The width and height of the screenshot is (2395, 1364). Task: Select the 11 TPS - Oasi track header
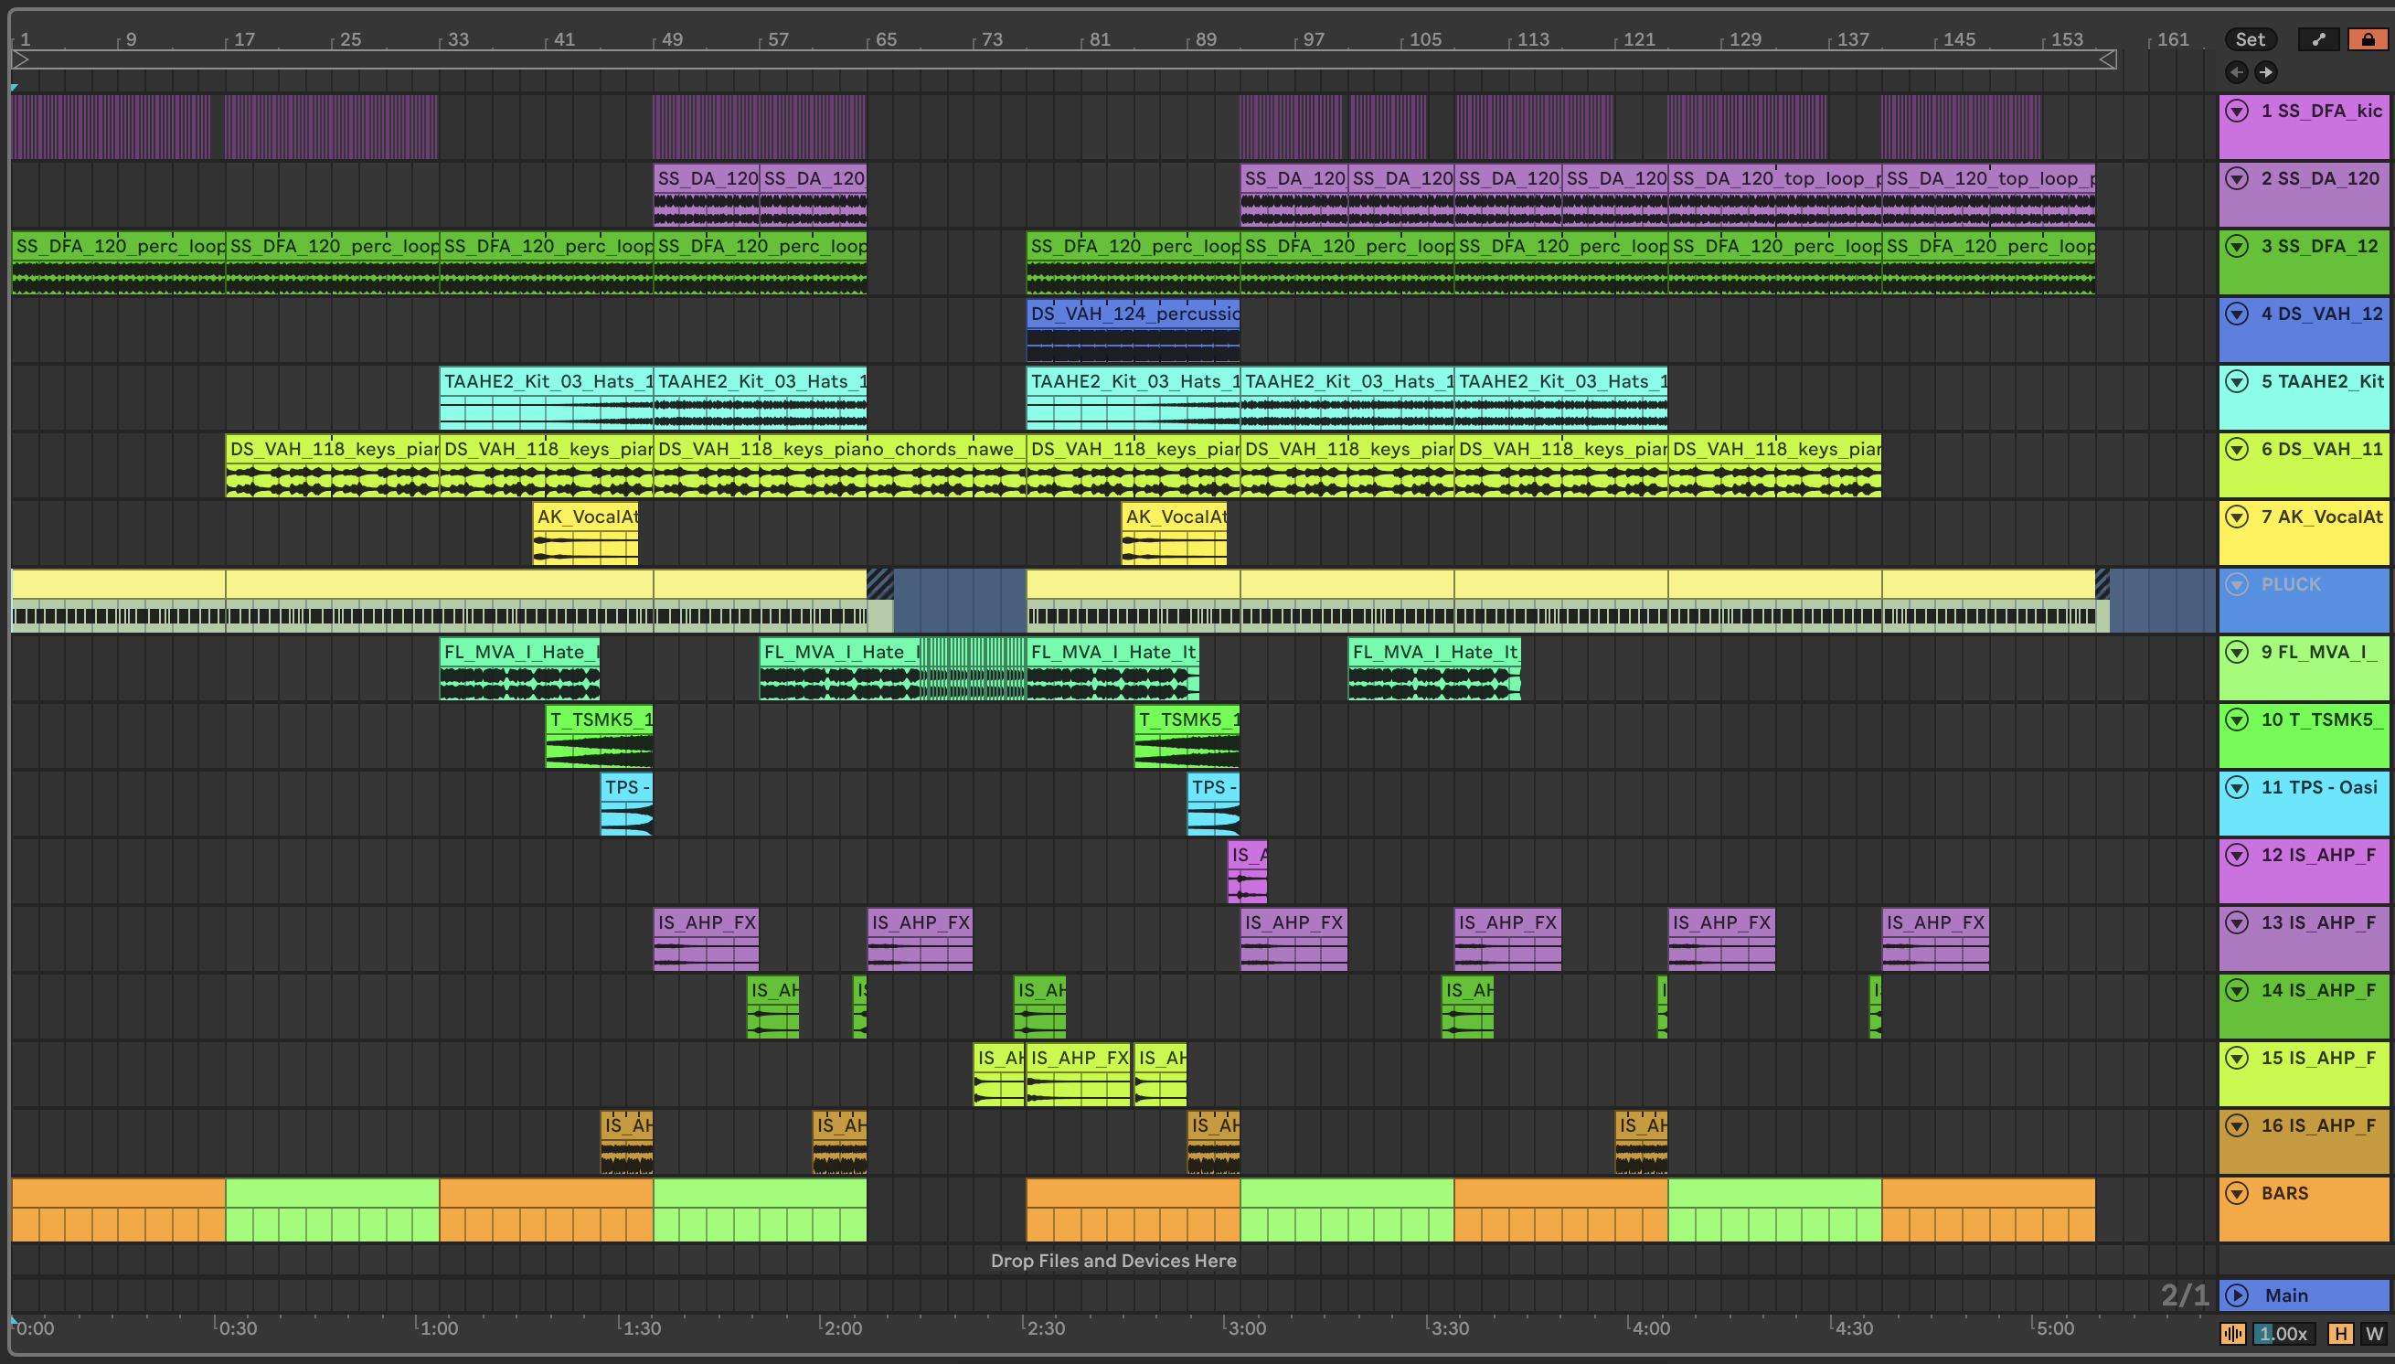click(2319, 788)
